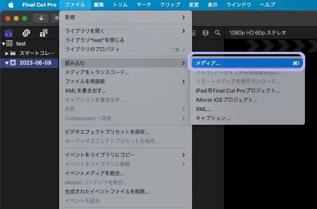Screen dimensions: 317x209
Task: Select iPad用Final Cut Proプロジェクト…
Action: (x=247, y=91)
